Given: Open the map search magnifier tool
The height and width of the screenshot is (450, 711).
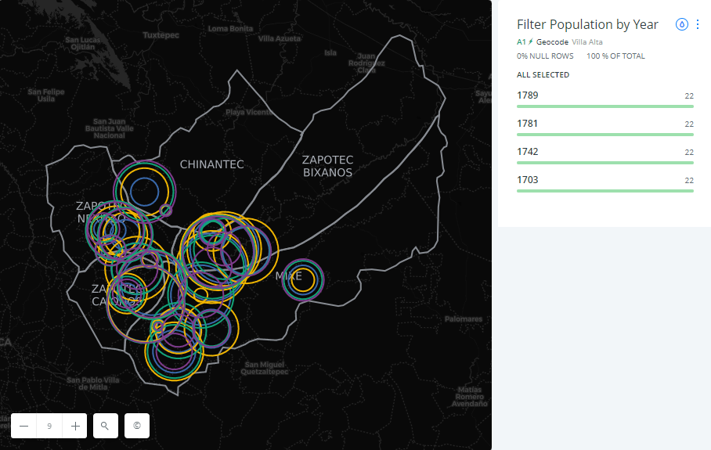Looking at the screenshot, I should pyautogui.click(x=105, y=426).
